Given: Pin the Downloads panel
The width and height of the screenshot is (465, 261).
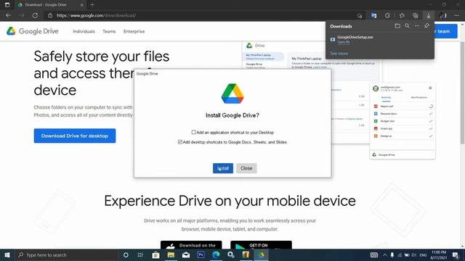Looking at the screenshot, I should pyautogui.click(x=426, y=26).
